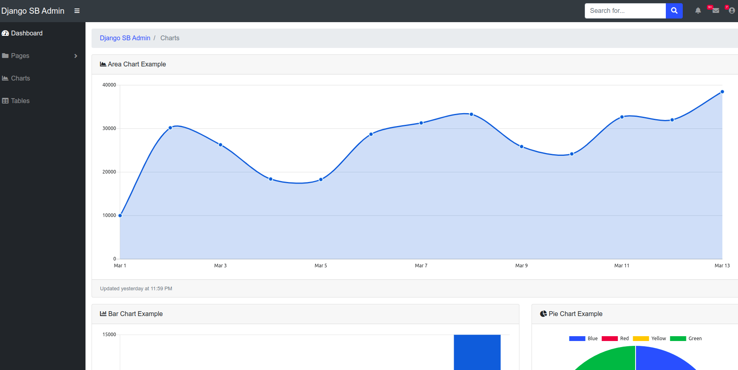This screenshot has height=370, width=738.
Task: Click the "10000" y-axis label on the area chart
Action: (109, 215)
